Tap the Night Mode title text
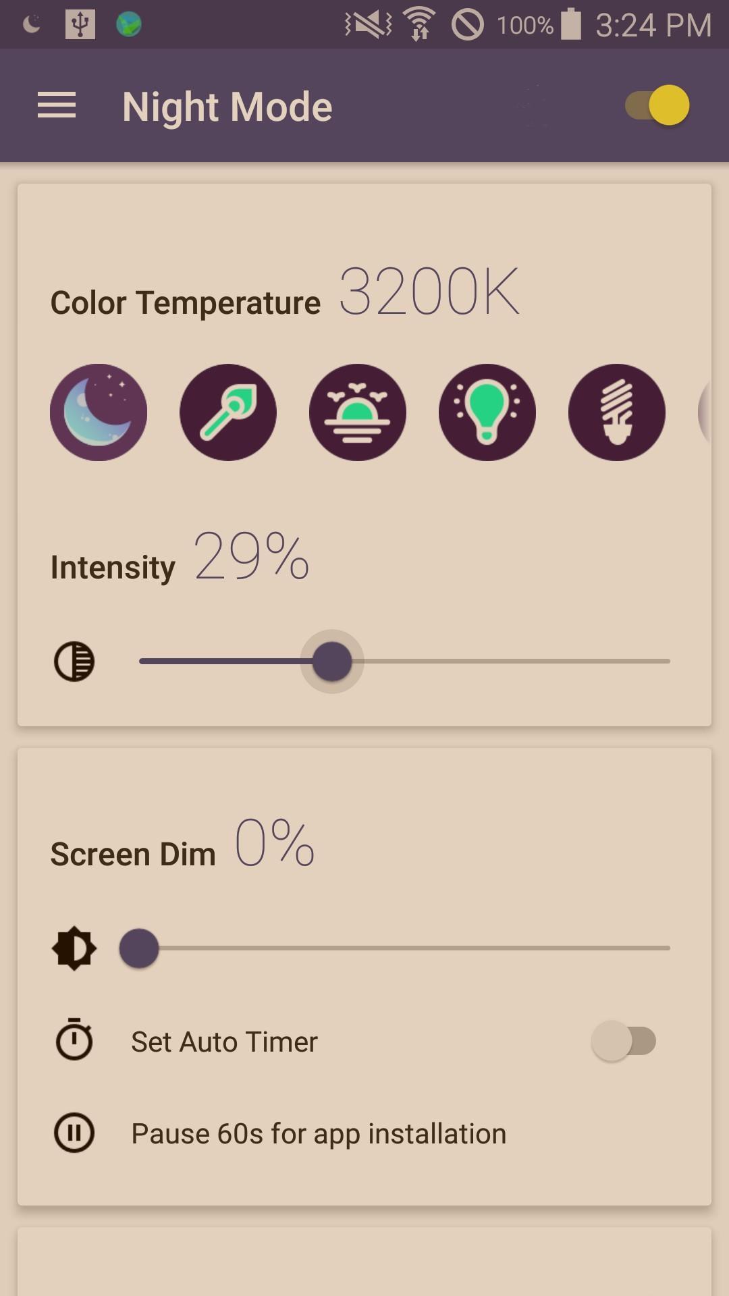Screen dimensions: 729x1296 click(227, 107)
